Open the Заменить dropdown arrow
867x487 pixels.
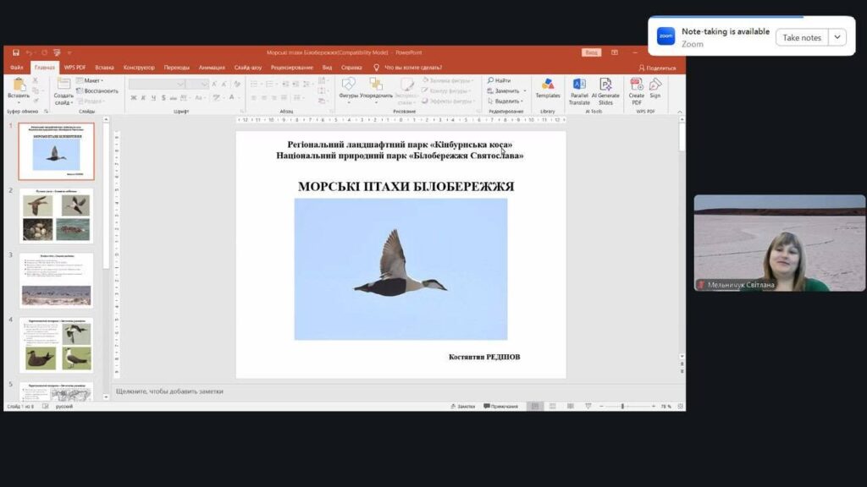[x=525, y=91]
